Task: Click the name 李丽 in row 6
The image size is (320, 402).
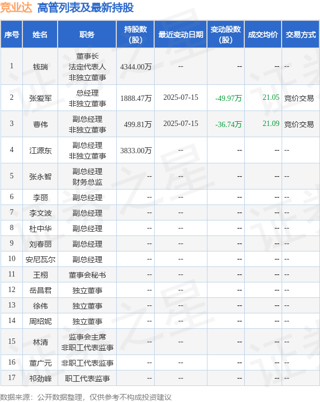Action: click(40, 198)
